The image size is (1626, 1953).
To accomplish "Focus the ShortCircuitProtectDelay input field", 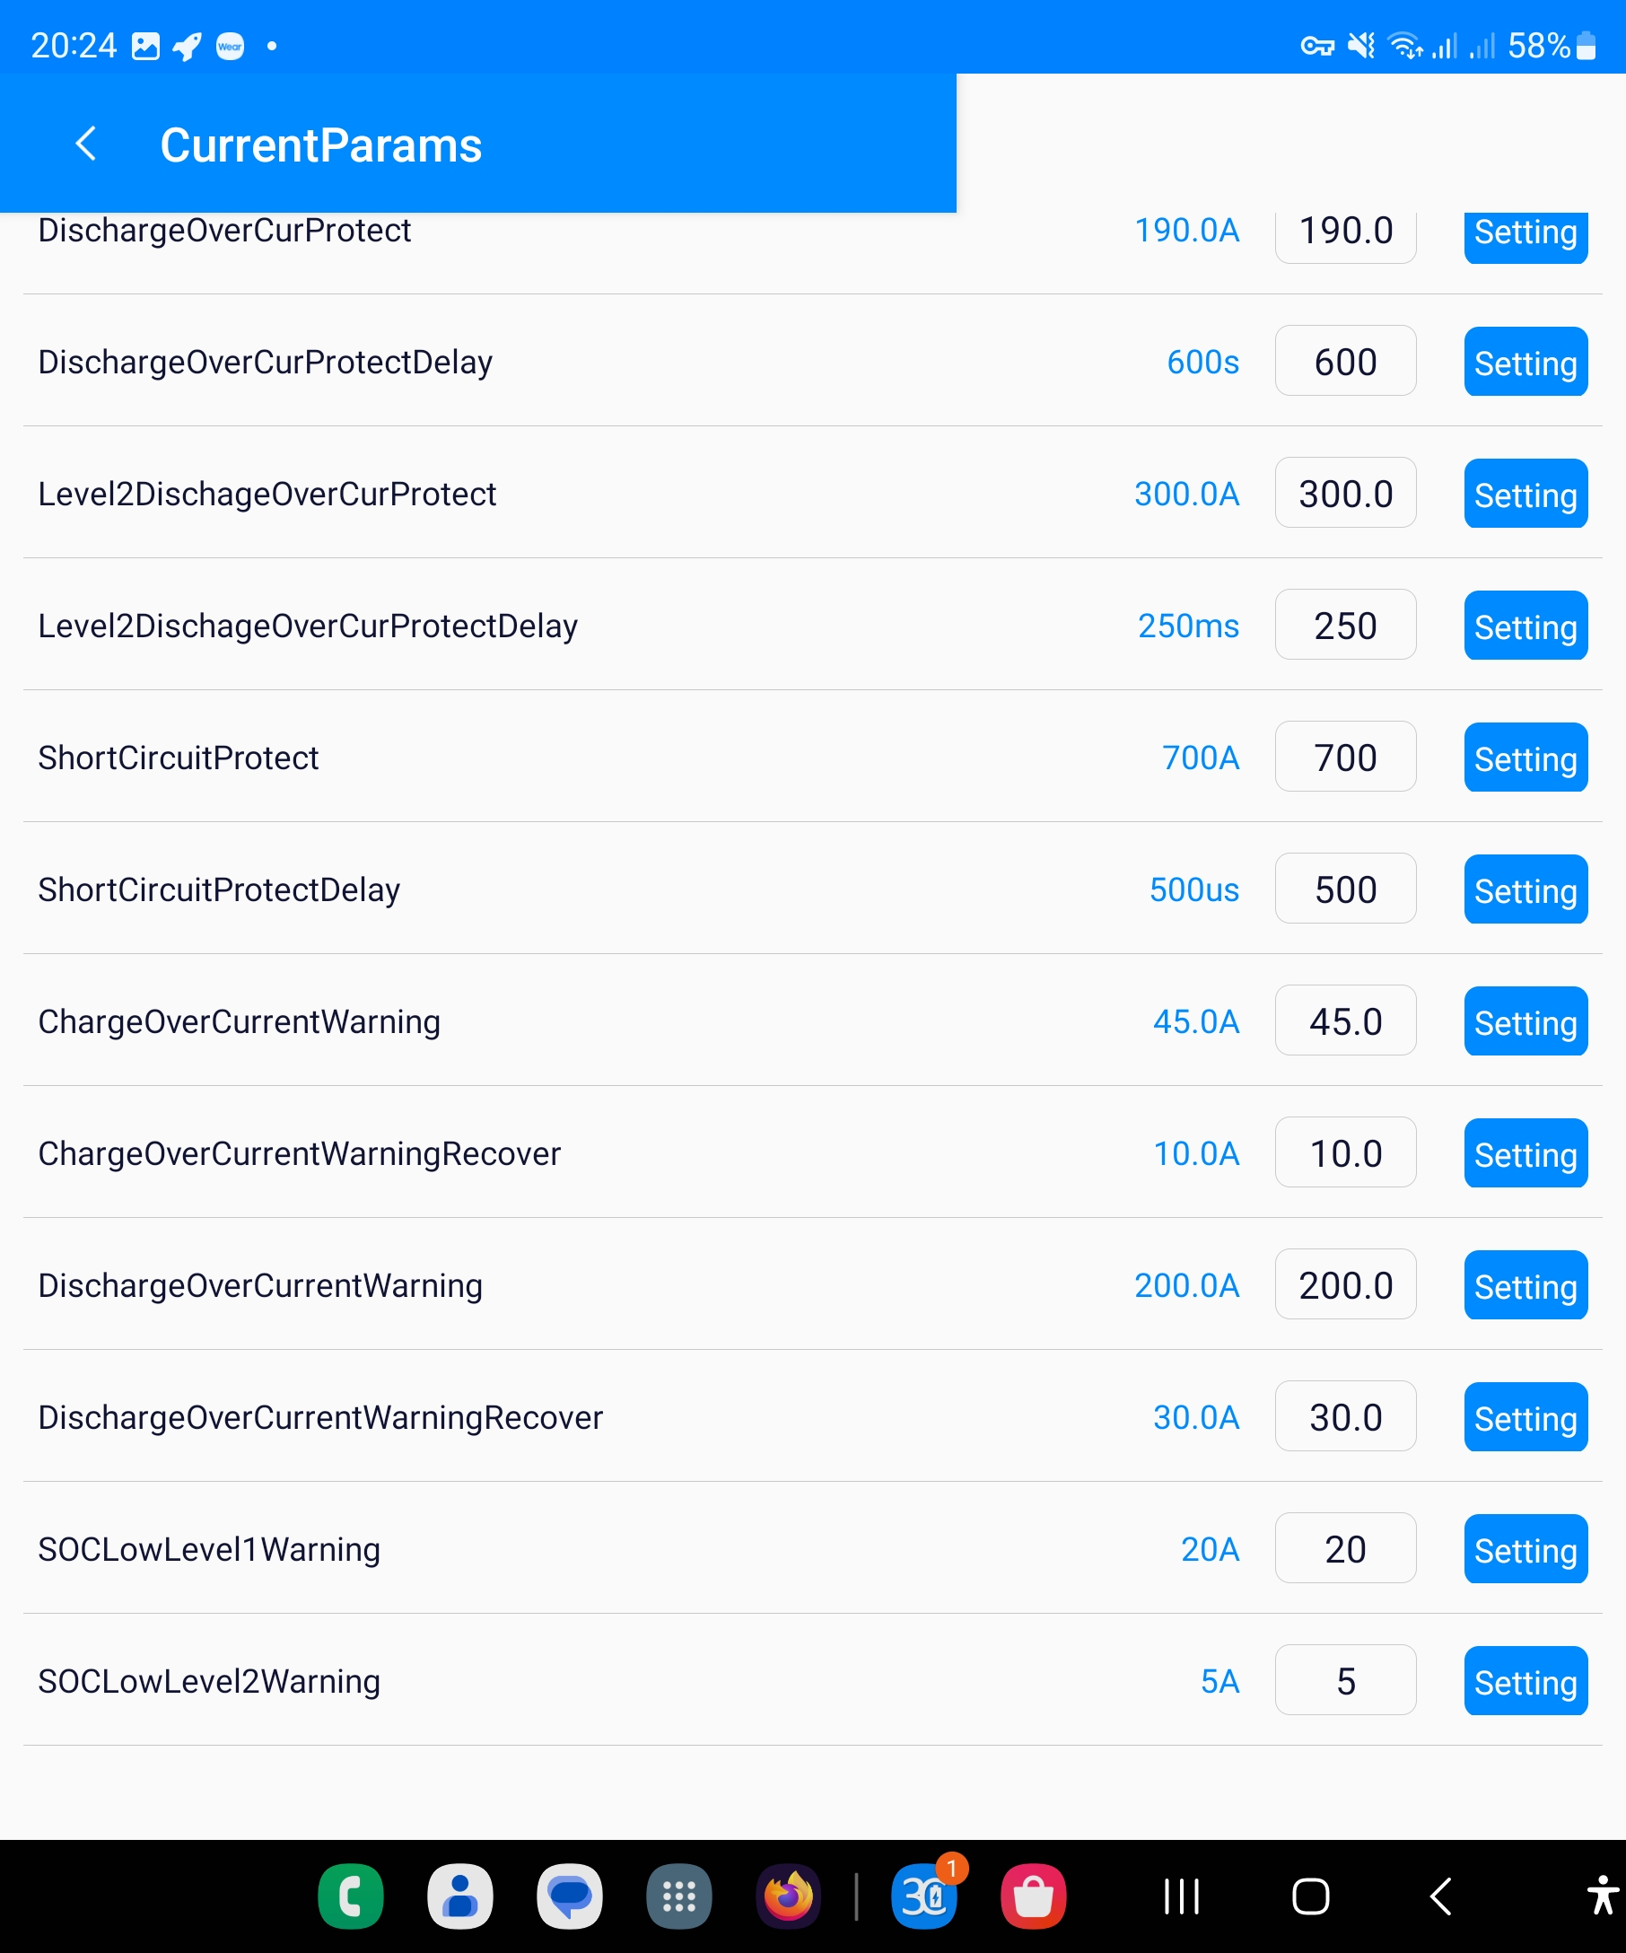I will point(1345,889).
